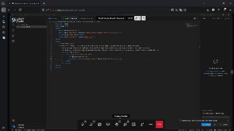The width and height of the screenshot is (234, 131).
Task: Customize sidebar gear icon at bottom left
Action: 4,128
